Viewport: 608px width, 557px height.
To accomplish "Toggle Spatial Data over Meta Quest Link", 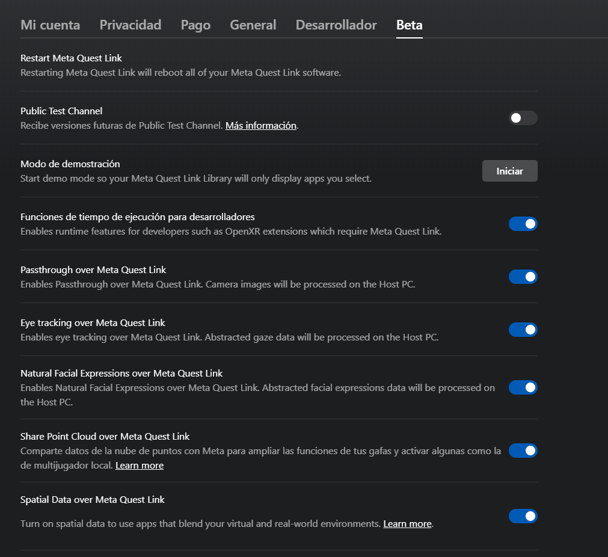I will (x=523, y=516).
